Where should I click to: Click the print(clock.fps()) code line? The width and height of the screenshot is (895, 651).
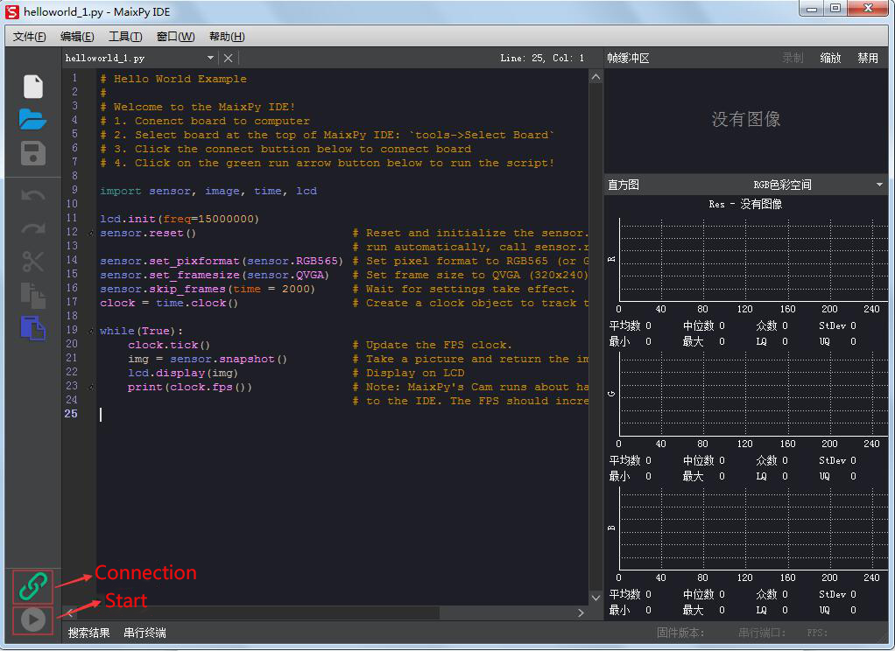[189, 388]
